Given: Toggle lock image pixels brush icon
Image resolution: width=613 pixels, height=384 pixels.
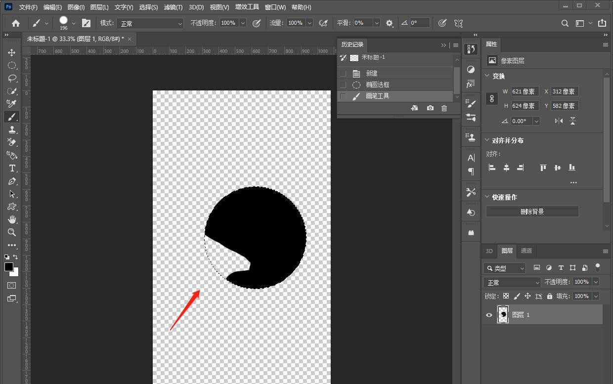Looking at the screenshot, I should point(517,296).
